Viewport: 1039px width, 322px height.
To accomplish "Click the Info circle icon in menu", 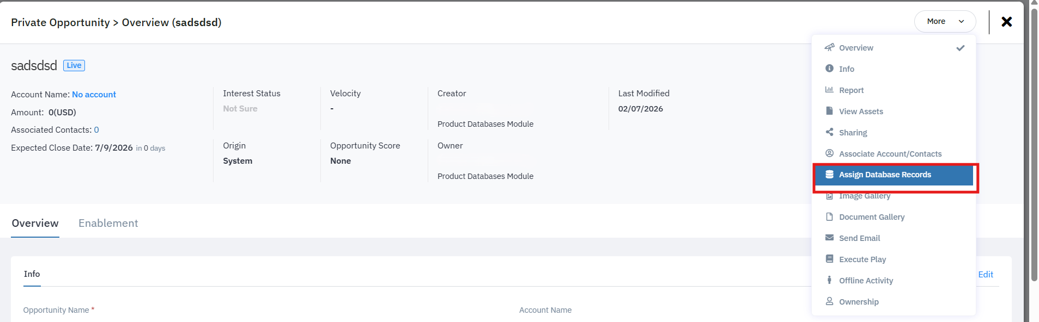I will 829,69.
